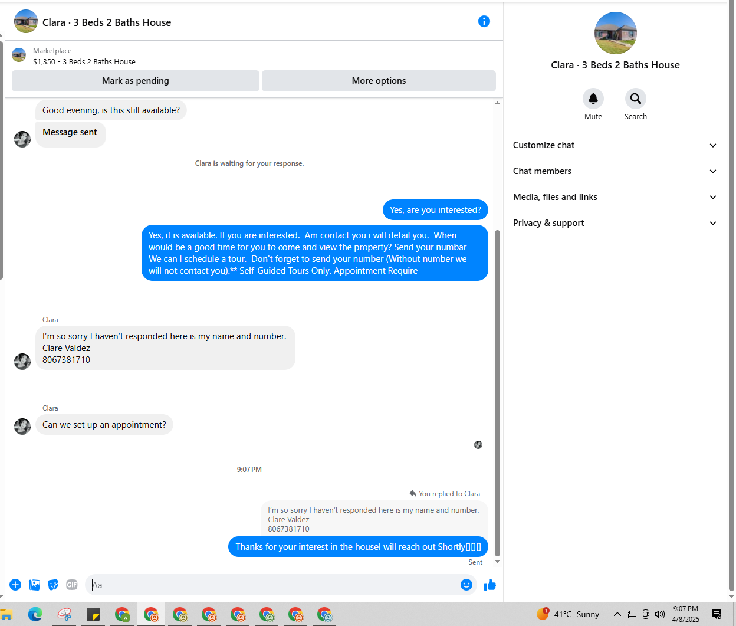The image size is (736, 626).
Task: Open more actions with the blue plus icon
Action: click(15, 585)
